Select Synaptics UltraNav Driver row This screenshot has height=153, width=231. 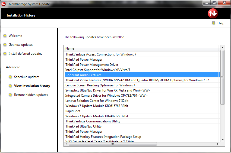(x=142, y=90)
